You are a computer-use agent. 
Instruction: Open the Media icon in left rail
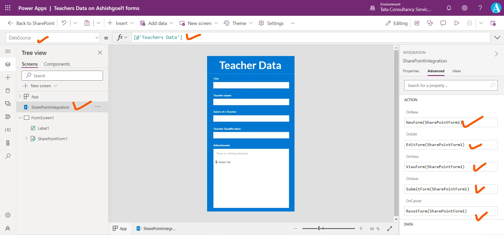point(8,104)
